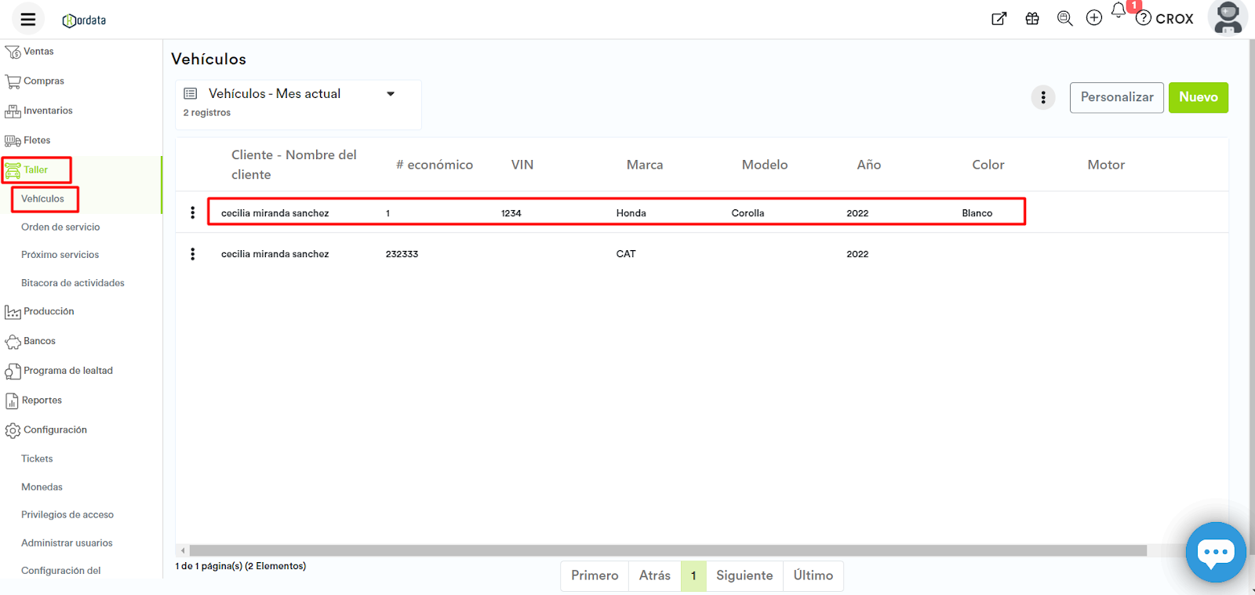
Task: Click the Personalizar button
Action: (1116, 97)
